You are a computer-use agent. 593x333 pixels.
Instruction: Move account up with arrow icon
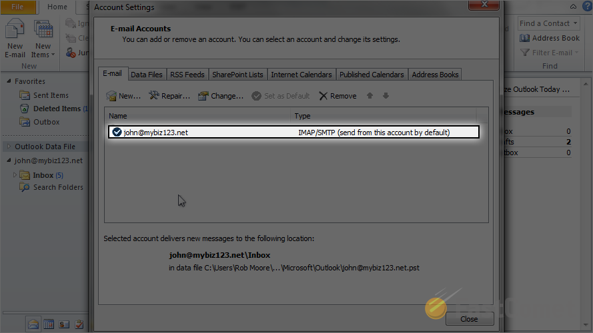coord(370,95)
